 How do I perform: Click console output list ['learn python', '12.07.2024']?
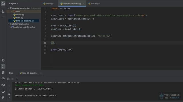pos(34,89)
